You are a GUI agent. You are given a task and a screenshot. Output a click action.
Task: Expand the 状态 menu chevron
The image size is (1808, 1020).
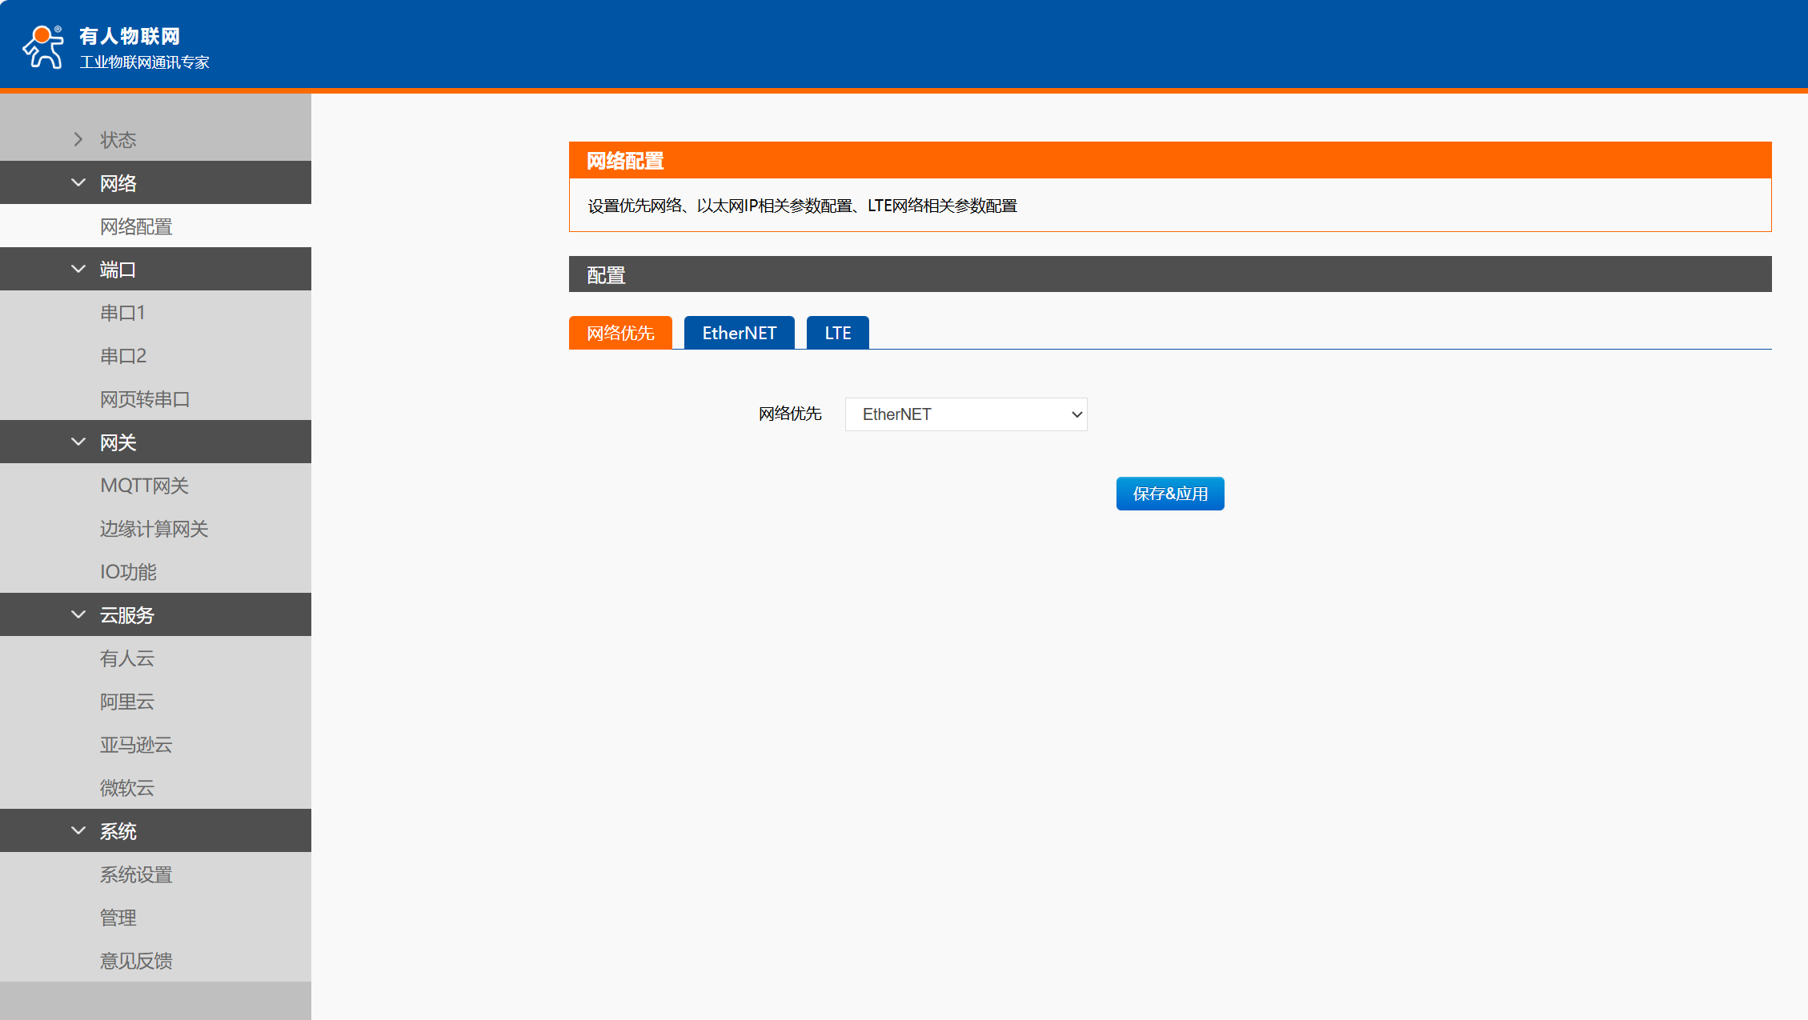78,139
